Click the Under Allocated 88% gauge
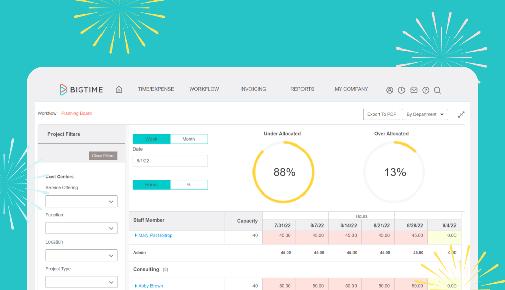The height and width of the screenshot is (290, 505). pyautogui.click(x=283, y=172)
